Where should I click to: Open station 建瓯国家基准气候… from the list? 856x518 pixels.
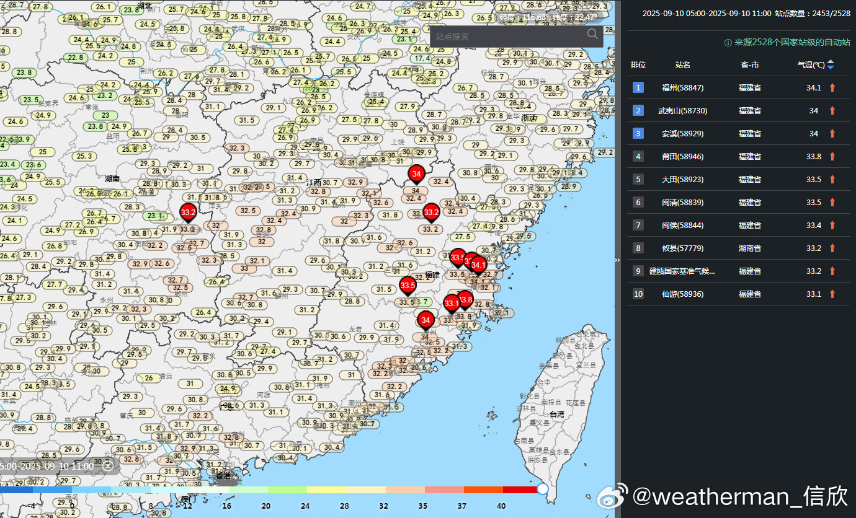(x=682, y=271)
